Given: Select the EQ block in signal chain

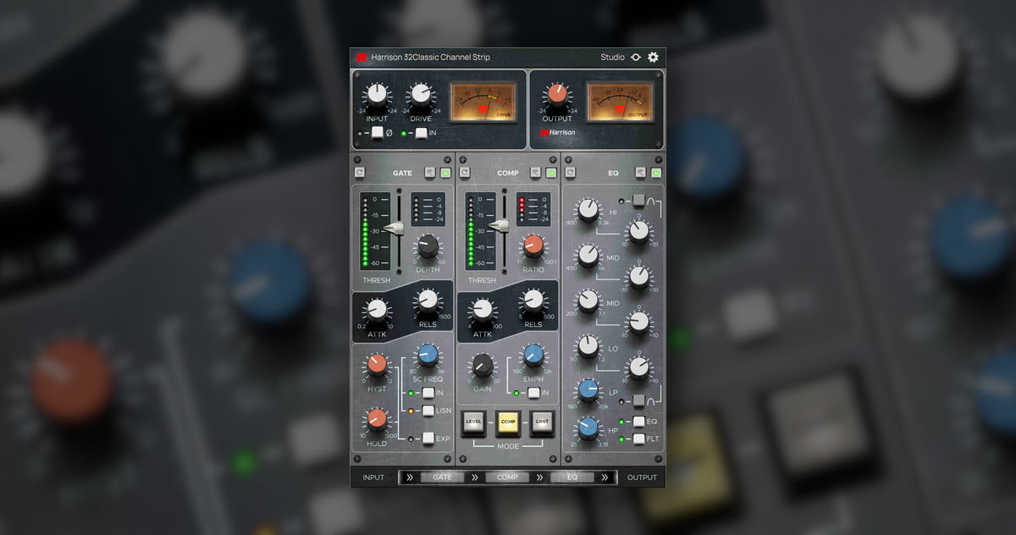Looking at the screenshot, I should point(572,477).
